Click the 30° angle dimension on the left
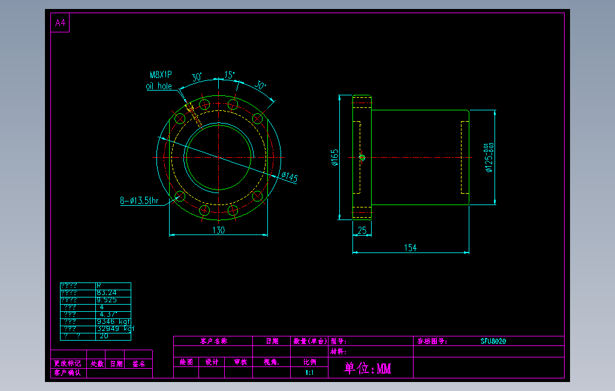 tap(196, 76)
